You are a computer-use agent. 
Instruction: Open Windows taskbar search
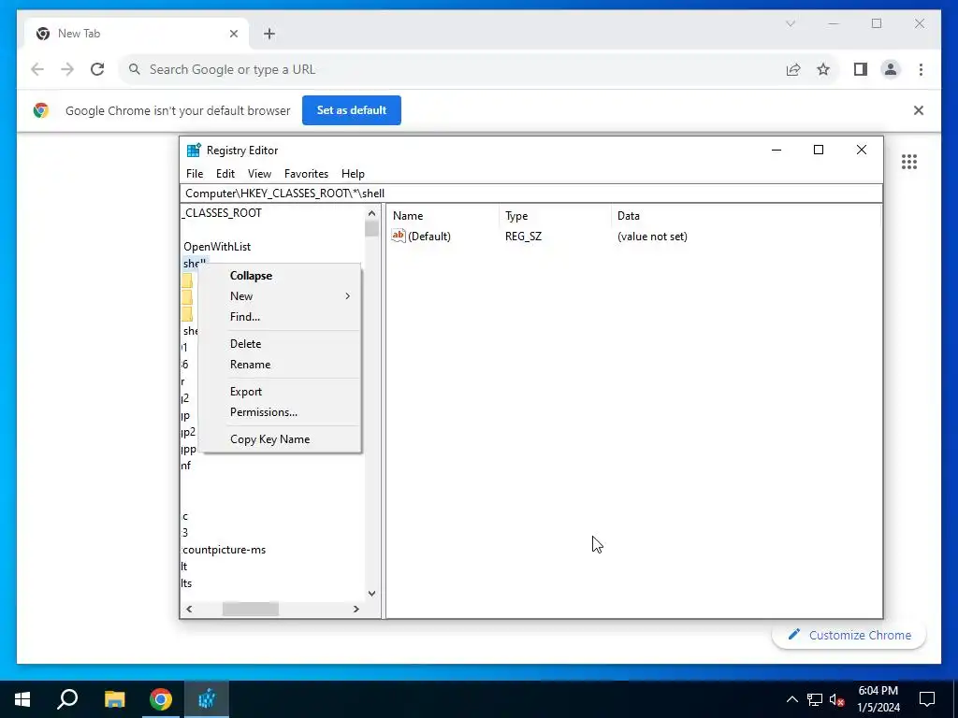[x=67, y=699]
